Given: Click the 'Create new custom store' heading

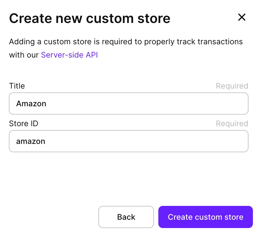Looking at the screenshot, I should 90,18.
